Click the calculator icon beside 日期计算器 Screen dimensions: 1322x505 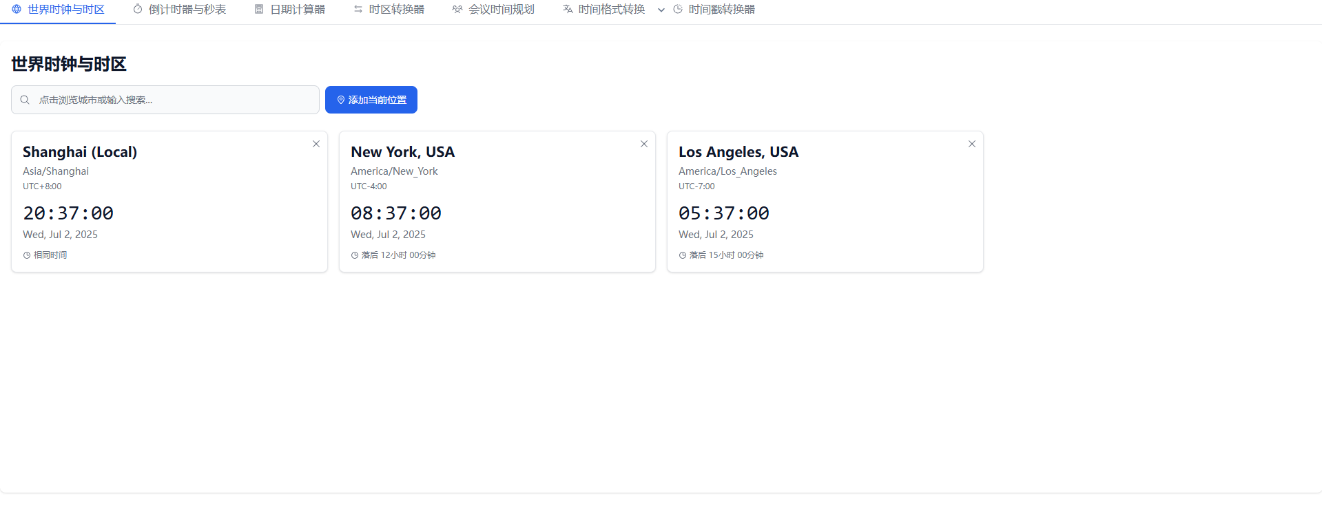click(x=259, y=10)
